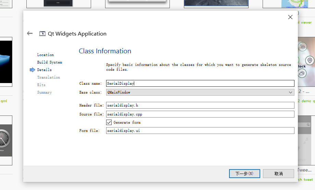Go back with the left arrow icon

pos(30,33)
